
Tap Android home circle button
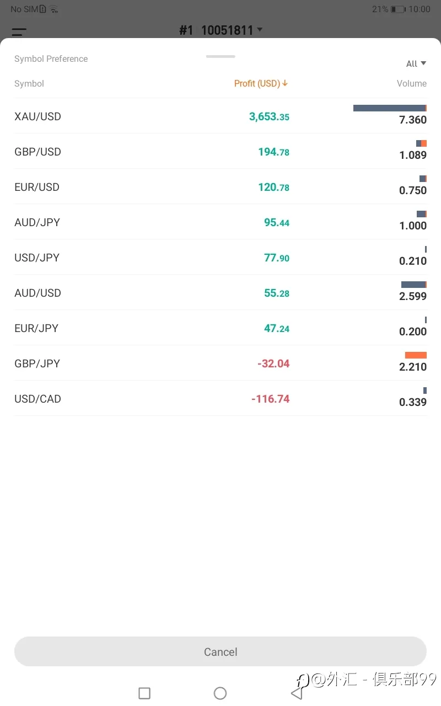point(220,693)
